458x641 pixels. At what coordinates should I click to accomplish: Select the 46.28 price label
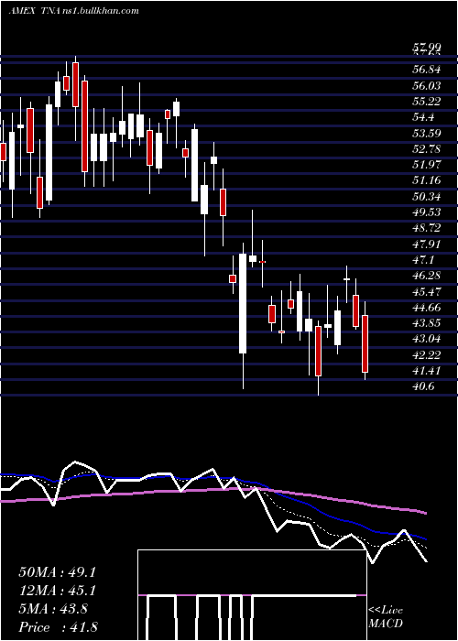pyautogui.click(x=427, y=276)
